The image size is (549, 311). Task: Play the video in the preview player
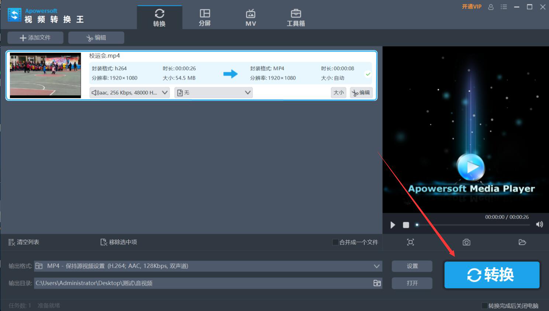[x=393, y=225]
